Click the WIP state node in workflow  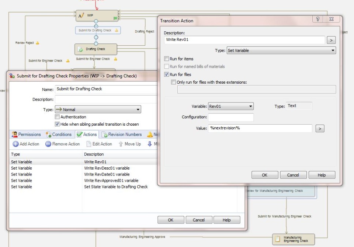click(x=97, y=15)
